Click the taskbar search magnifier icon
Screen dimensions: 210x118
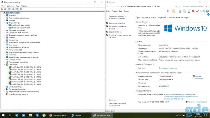coord(10,115)
